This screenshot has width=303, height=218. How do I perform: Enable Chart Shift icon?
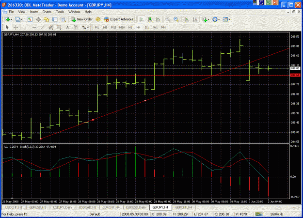click(195, 19)
